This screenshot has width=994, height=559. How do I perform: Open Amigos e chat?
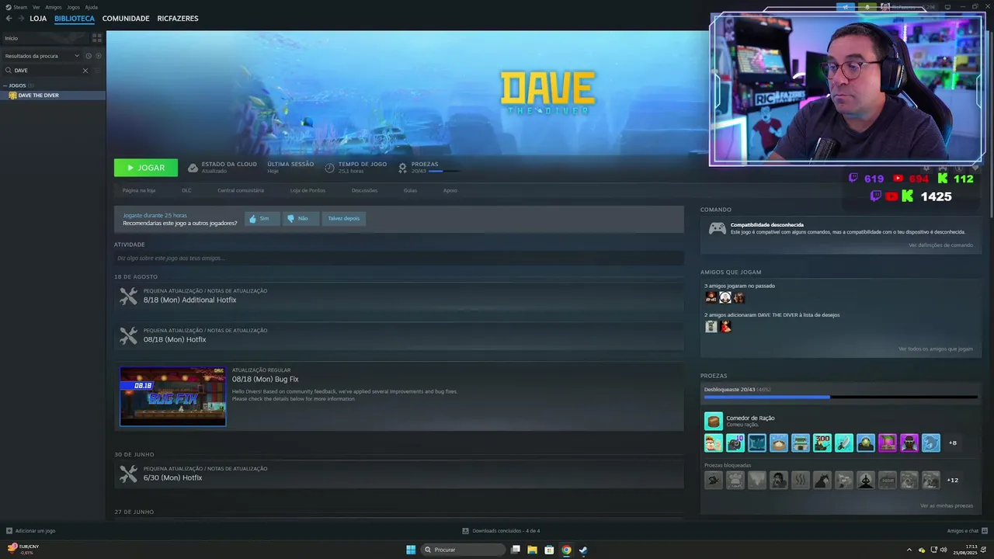click(x=967, y=531)
